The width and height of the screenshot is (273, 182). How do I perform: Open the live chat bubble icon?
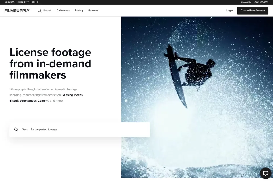tap(266, 173)
